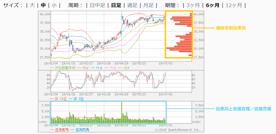The height and width of the screenshot is (134, 276).
Task: Click the 信用買残 legend item
Action: (60, 130)
